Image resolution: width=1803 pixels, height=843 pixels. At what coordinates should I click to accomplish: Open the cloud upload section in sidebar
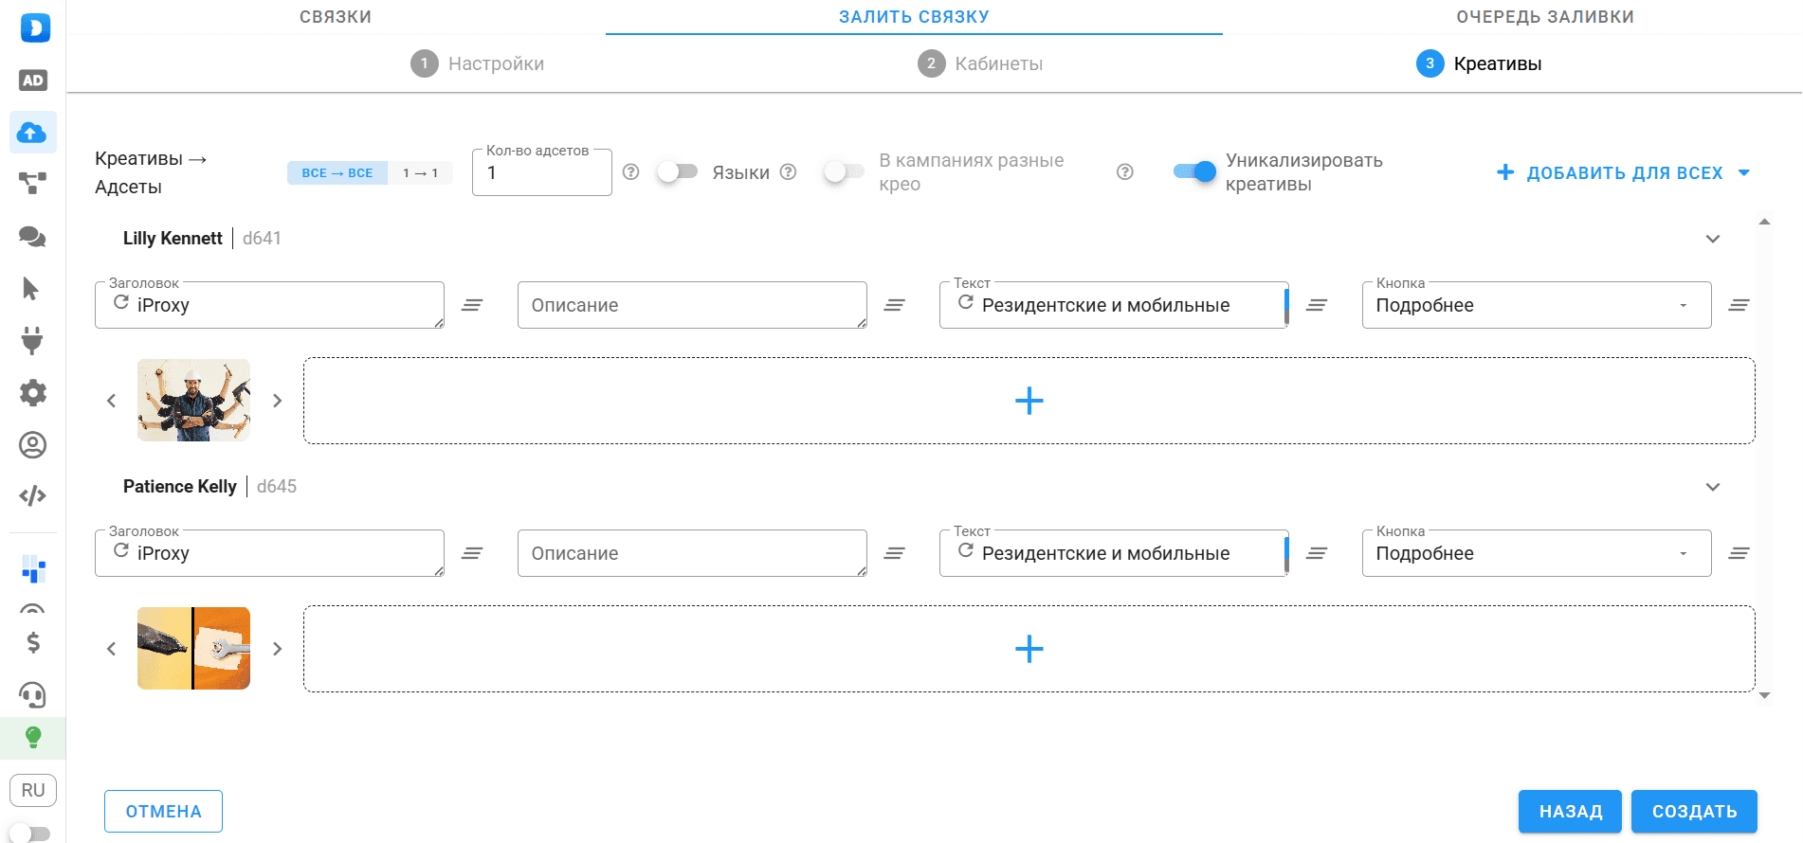[32, 133]
